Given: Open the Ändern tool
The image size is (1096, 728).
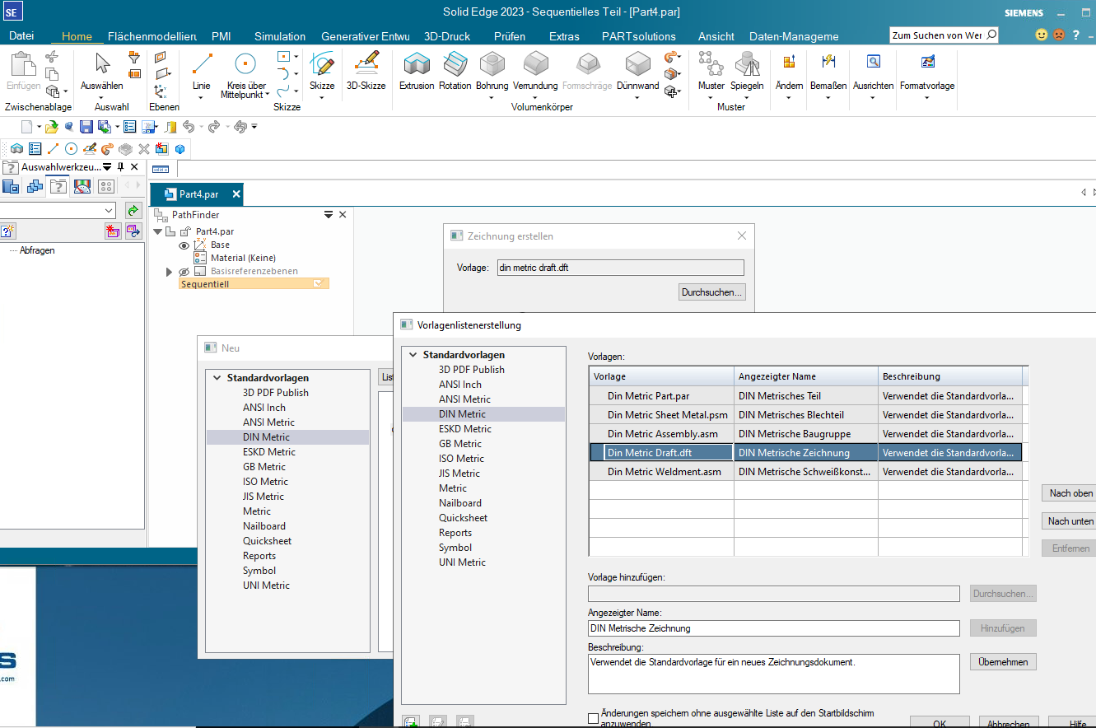Looking at the screenshot, I should (x=789, y=70).
